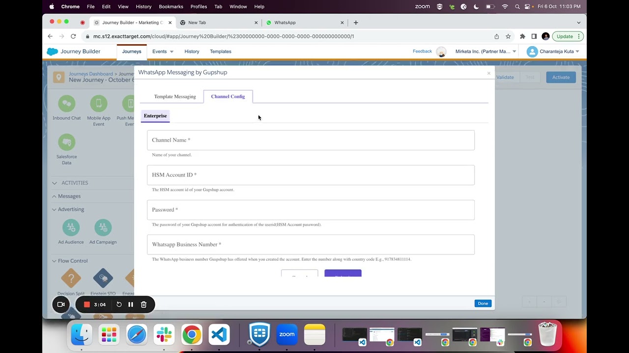Collapse the Advertising section
Image resolution: width=629 pixels, height=353 pixels.
pos(54,209)
